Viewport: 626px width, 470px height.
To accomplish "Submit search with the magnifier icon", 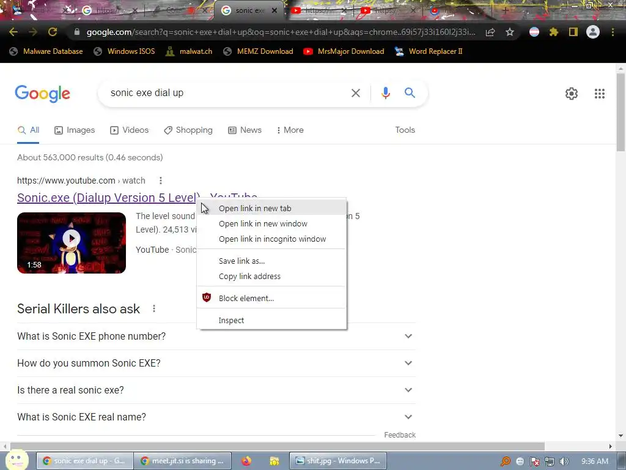I will 410,93.
